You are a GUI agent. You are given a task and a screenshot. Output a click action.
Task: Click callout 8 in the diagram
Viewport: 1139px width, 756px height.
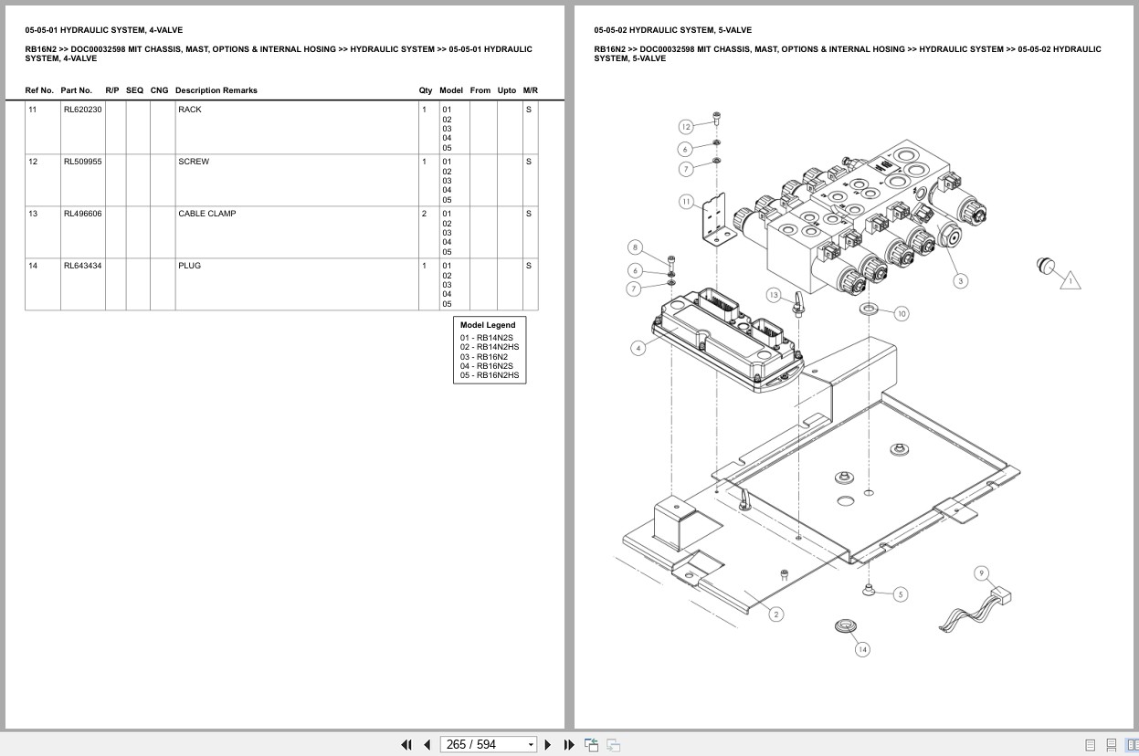(x=636, y=247)
